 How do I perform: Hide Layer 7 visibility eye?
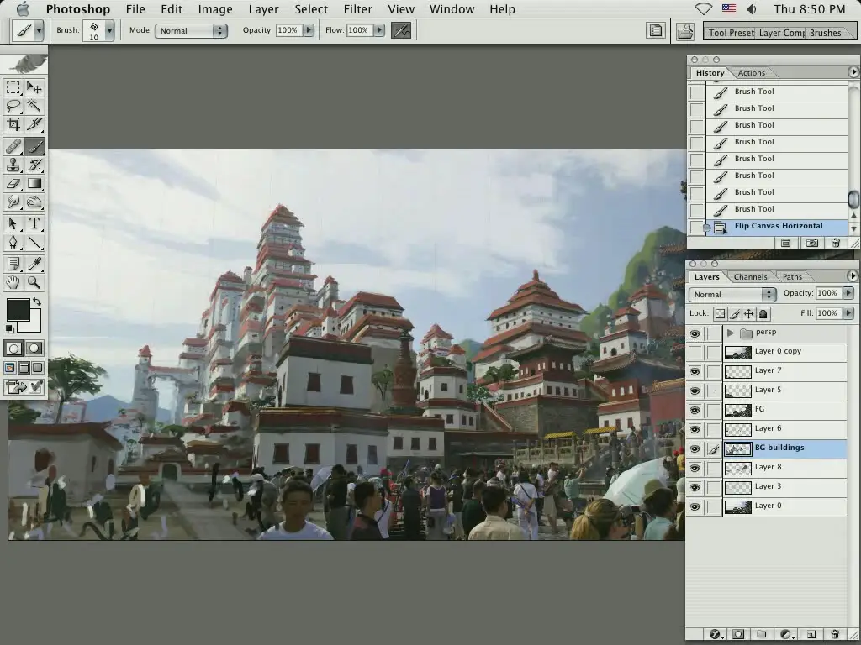click(x=695, y=371)
